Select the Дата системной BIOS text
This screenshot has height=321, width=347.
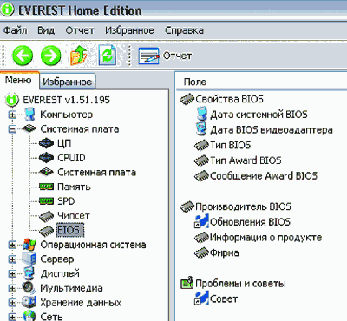(x=259, y=115)
